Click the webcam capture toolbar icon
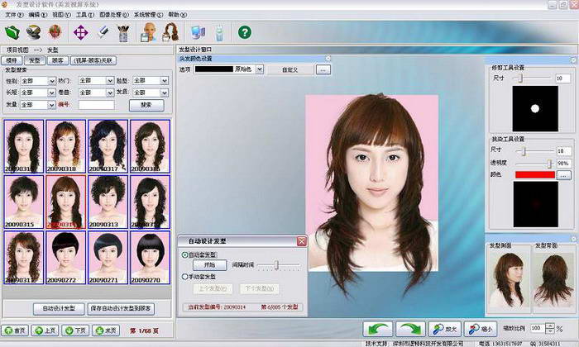579x347 pixels. click(33, 32)
